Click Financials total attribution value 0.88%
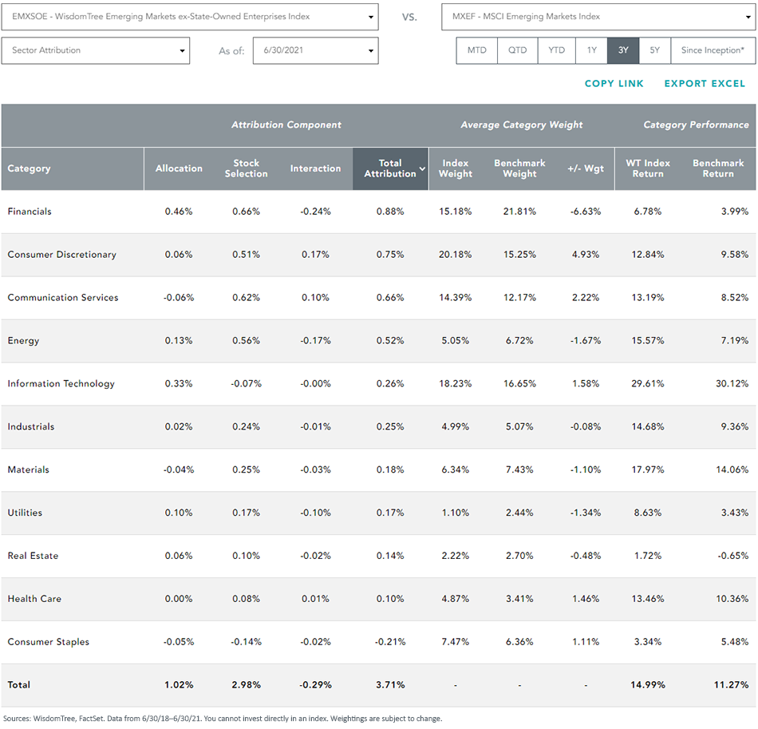758x729 pixels. 390,212
